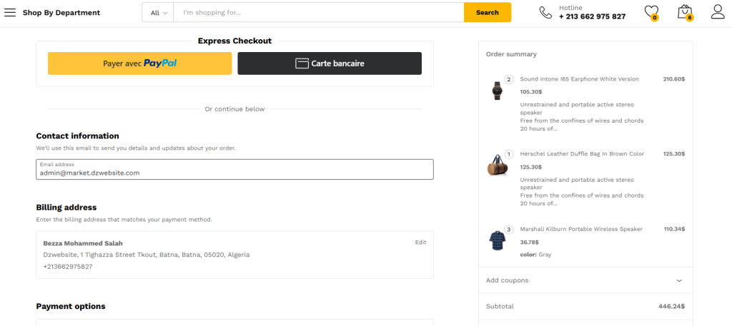Image resolution: width=732 pixels, height=326 pixels.
Task: Click Herschel Leather Duffle Bag product name
Action: click(x=582, y=154)
